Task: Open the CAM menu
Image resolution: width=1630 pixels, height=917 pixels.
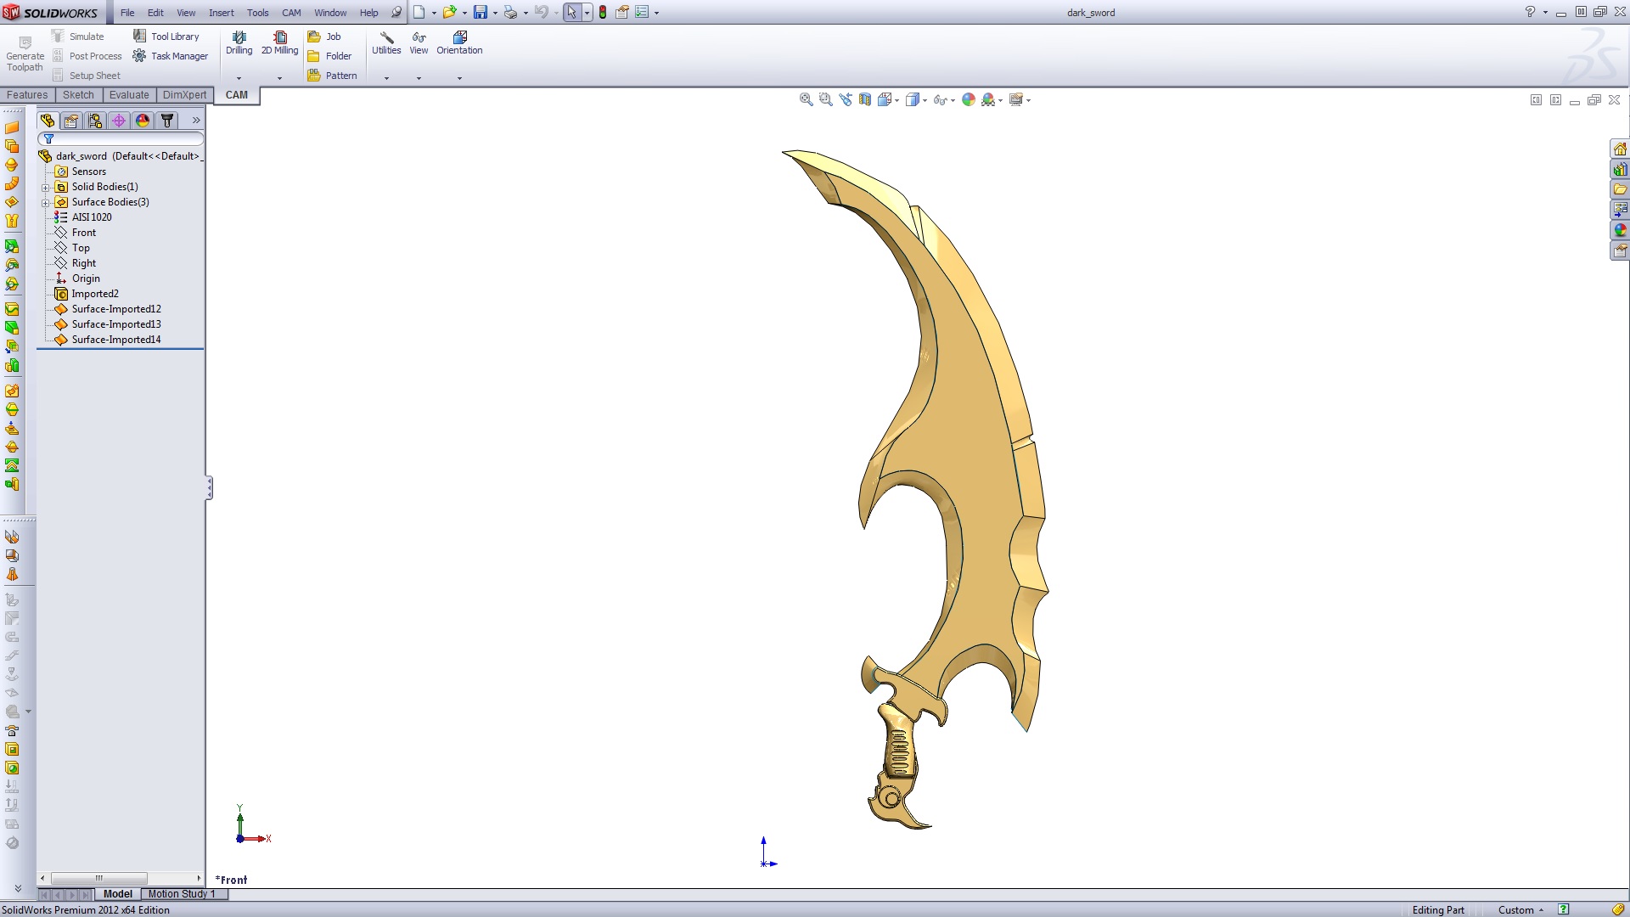Action: tap(291, 13)
